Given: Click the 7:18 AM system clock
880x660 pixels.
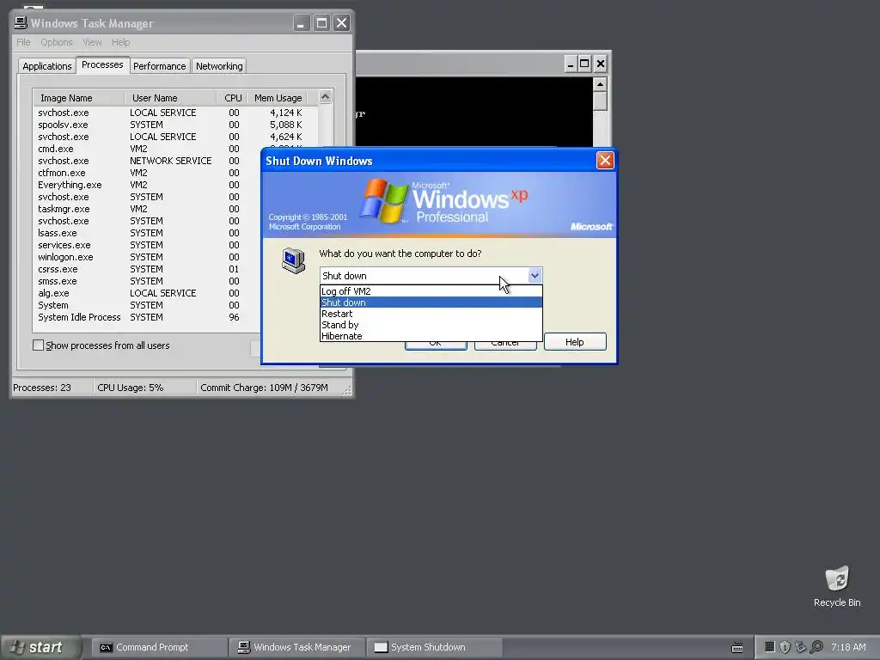Looking at the screenshot, I should coord(848,647).
